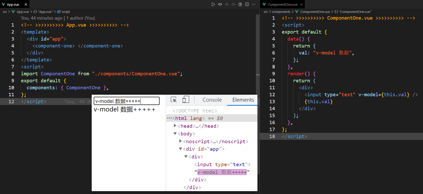The image size is (423, 194).
Task: Click the DevTools inspect element icon
Action: coord(174,100)
